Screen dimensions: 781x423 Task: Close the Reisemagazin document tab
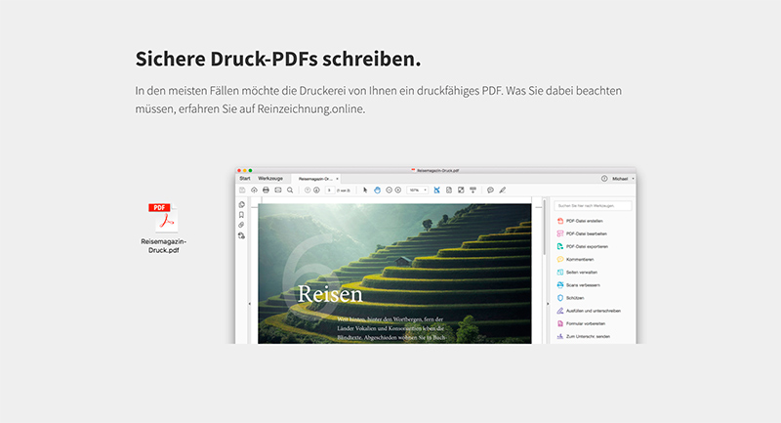337,179
